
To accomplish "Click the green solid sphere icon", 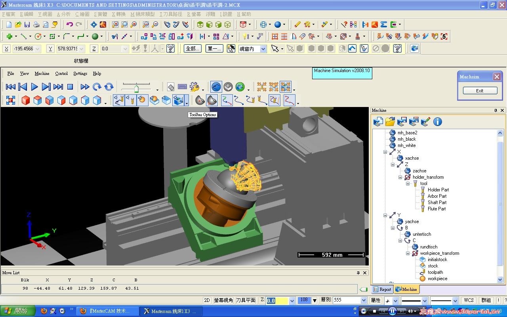I will click(95, 36).
